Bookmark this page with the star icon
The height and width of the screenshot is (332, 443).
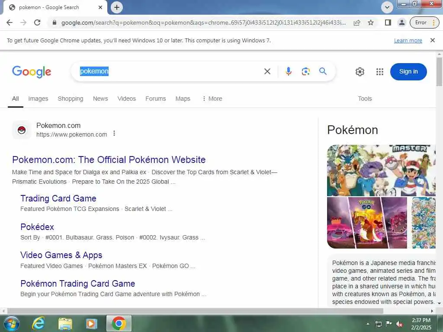click(371, 22)
